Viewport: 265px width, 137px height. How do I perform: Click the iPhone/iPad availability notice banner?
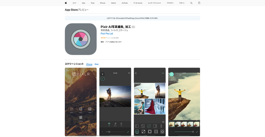point(132,18)
